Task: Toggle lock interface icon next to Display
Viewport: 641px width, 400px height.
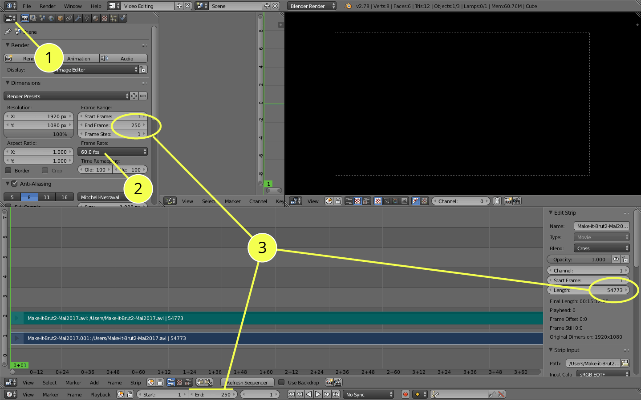Action: [143, 69]
